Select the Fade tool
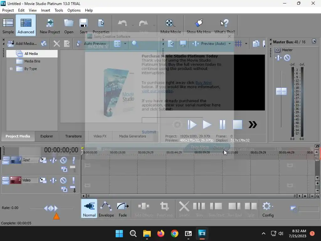Viewport: 321px width, 241px height. (x=123, y=209)
